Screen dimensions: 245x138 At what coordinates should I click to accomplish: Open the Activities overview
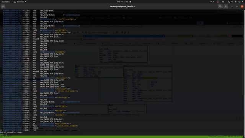point(5,2)
